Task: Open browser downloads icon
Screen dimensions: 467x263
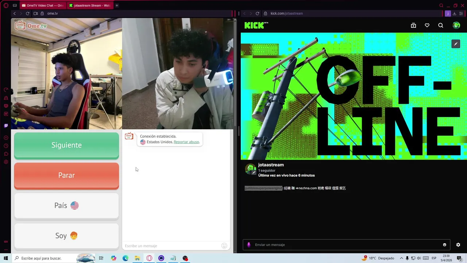Action: pyautogui.click(x=455, y=14)
